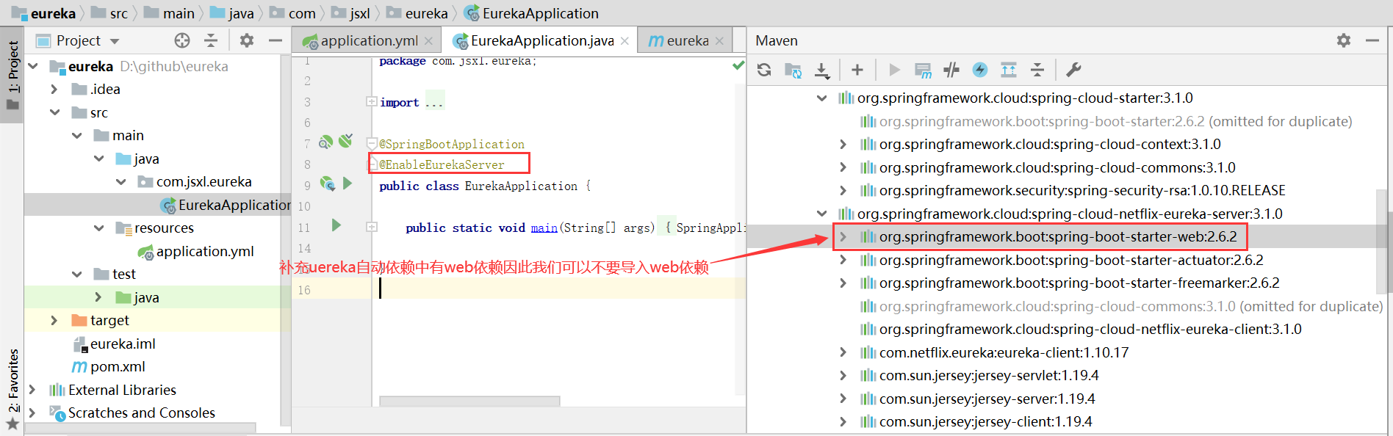Image resolution: width=1393 pixels, height=436 pixels.
Task: Expand the .idea folder
Action: coord(54,89)
